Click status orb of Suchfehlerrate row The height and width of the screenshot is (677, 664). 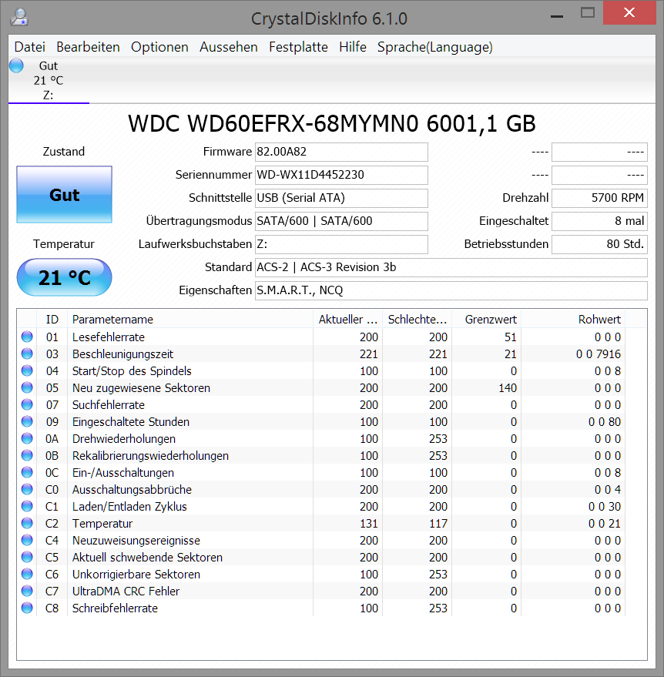tap(27, 404)
